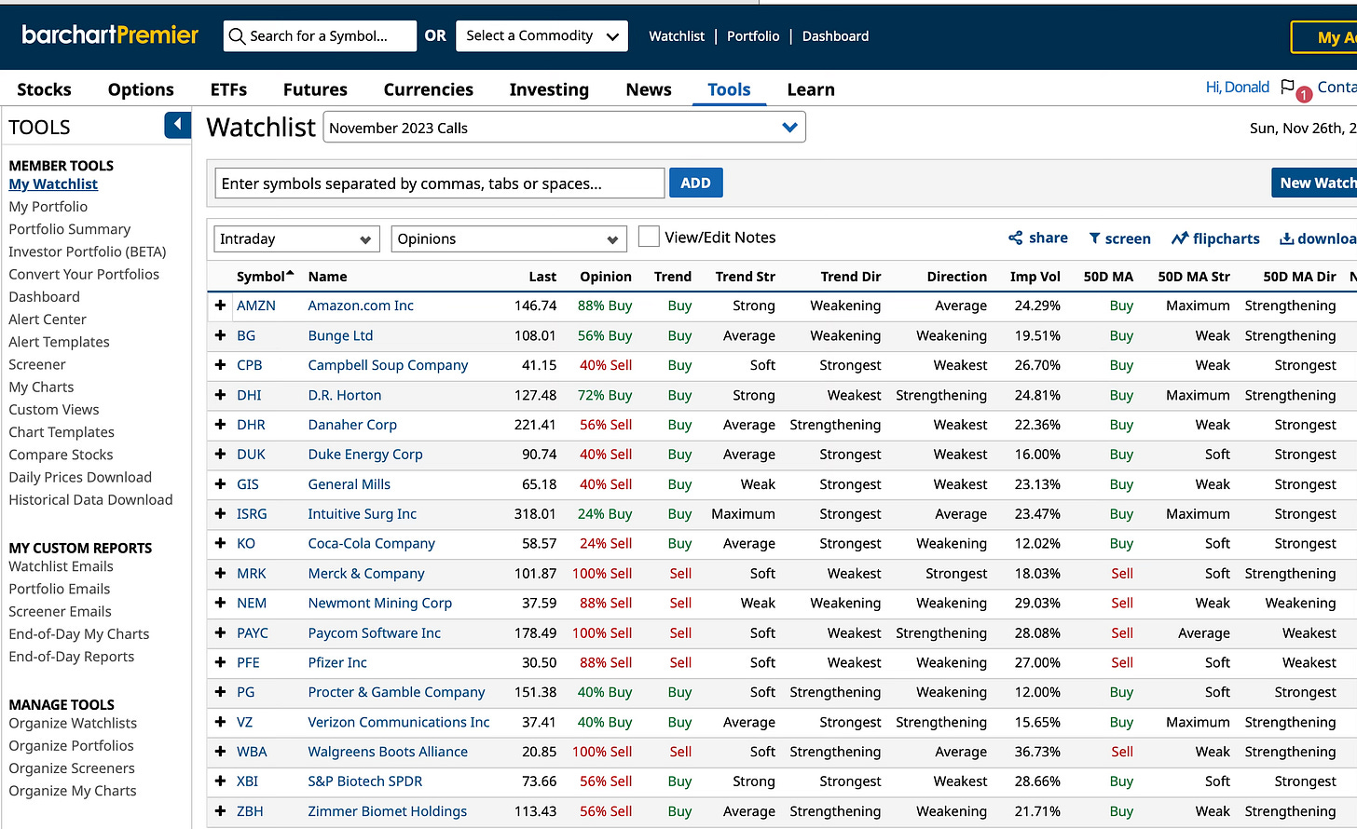Open the News menu
The image size is (1357, 829).
pyautogui.click(x=649, y=89)
